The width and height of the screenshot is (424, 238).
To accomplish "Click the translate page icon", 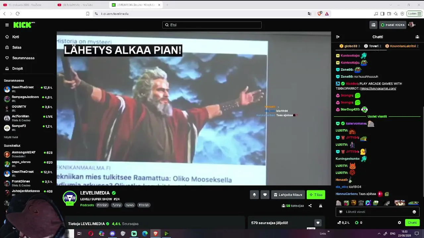I will pos(309,14).
